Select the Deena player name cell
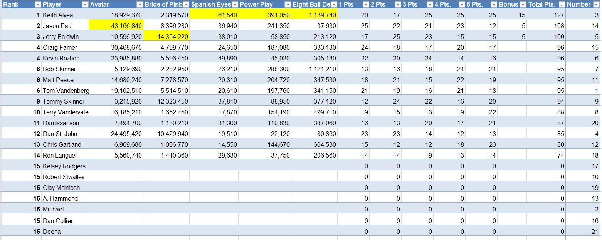602x240 pixels. click(x=65, y=232)
